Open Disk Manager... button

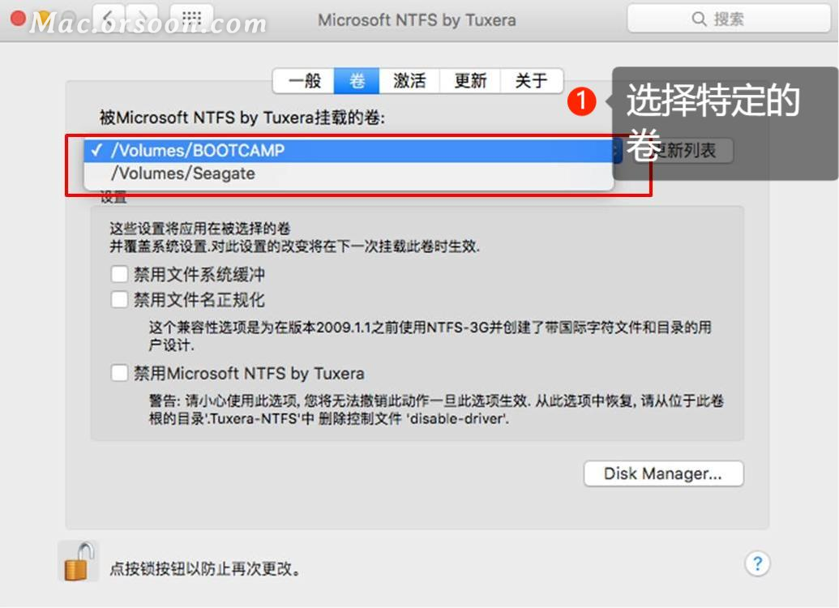click(x=663, y=473)
